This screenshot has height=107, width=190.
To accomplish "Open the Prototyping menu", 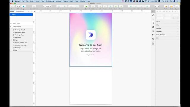I will [50, 1].
